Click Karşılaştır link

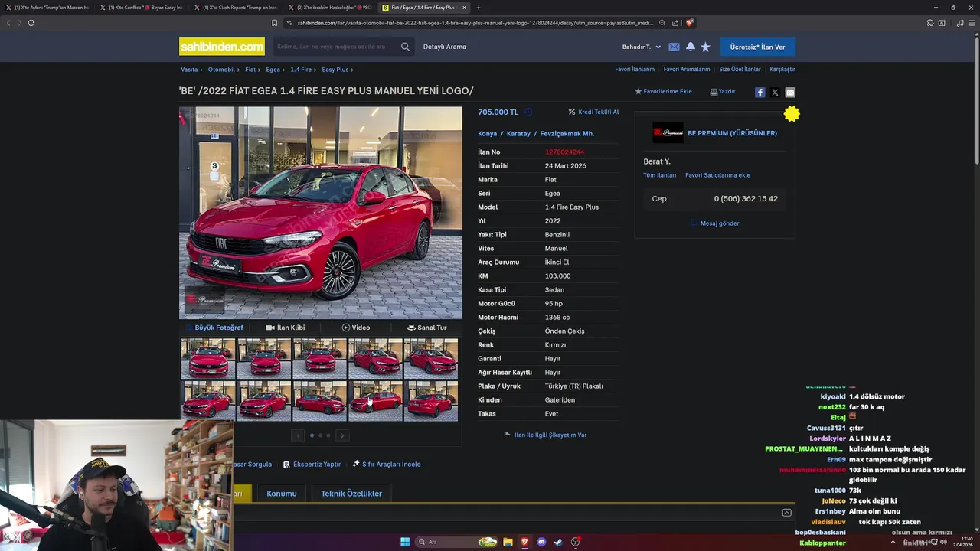(x=782, y=70)
